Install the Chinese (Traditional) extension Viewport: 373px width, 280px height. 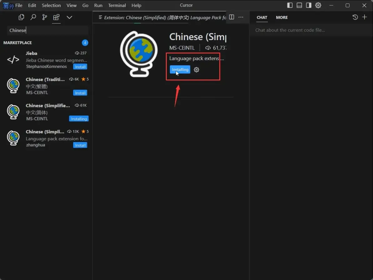click(80, 93)
